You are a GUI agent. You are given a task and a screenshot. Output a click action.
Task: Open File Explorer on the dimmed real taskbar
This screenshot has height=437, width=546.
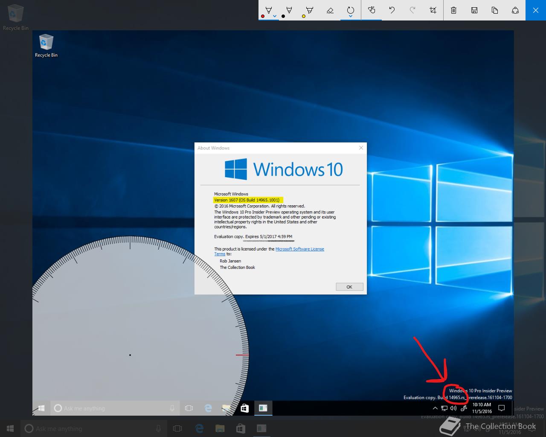coord(220,428)
